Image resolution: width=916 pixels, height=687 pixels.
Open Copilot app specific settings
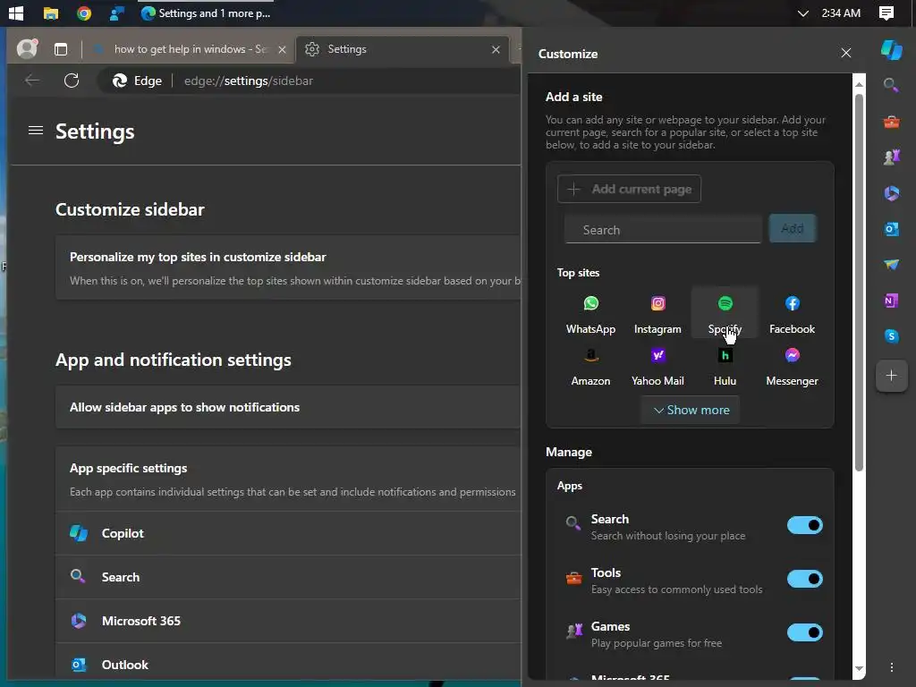point(288,533)
